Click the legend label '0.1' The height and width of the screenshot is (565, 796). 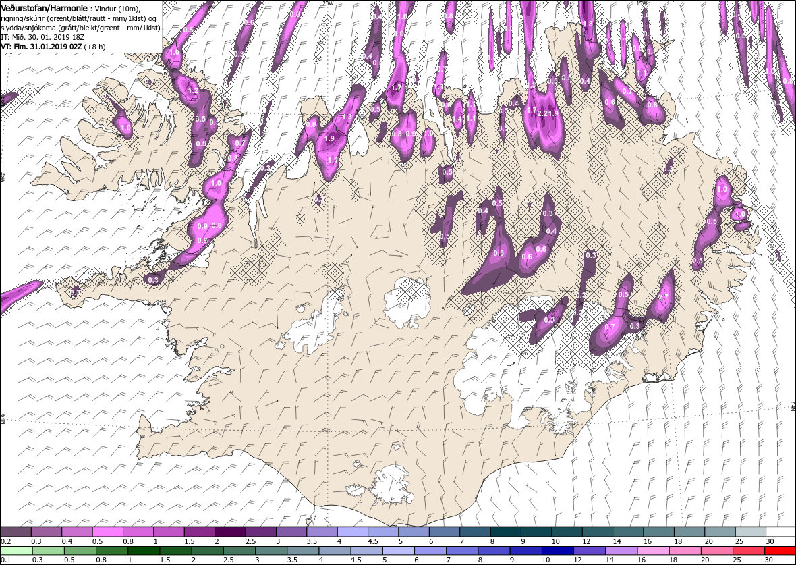(6, 560)
